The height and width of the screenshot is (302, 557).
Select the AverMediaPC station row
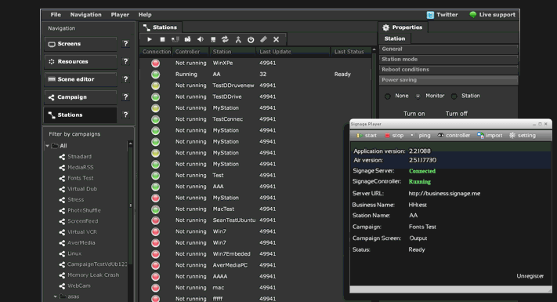point(255,265)
